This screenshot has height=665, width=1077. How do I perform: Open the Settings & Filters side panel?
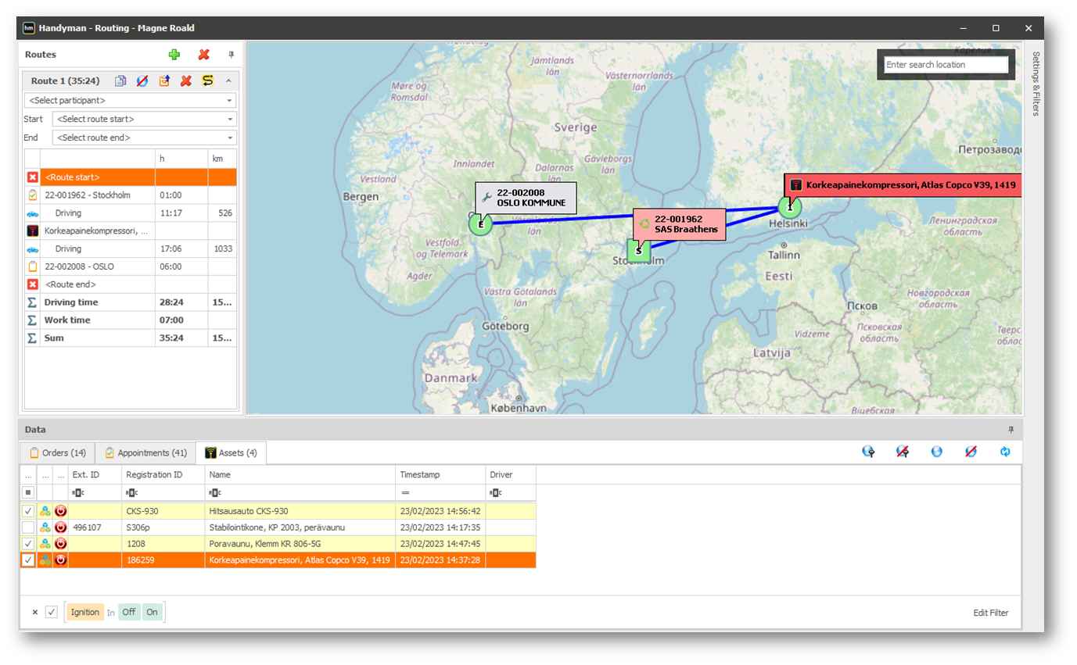pyautogui.click(x=1036, y=84)
